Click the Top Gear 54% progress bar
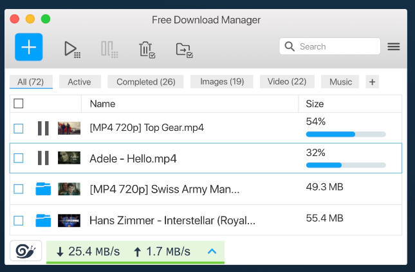The image size is (415, 272). tap(346, 134)
